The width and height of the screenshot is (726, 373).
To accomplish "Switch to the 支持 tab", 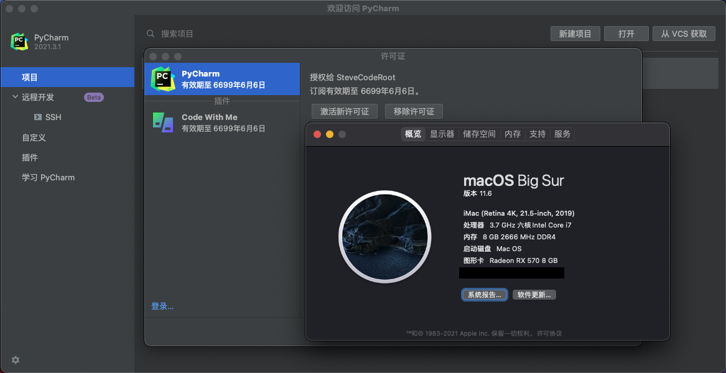I will [538, 134].
